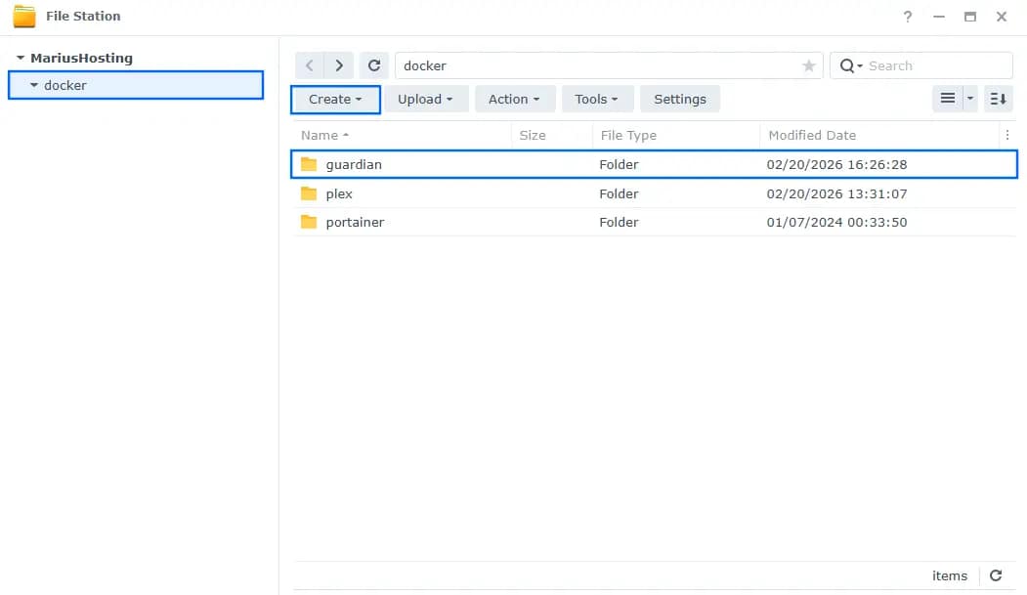This screenshot has width=1027, height=595.
Task: Click the view mode list icon
Action: [947, 99]
